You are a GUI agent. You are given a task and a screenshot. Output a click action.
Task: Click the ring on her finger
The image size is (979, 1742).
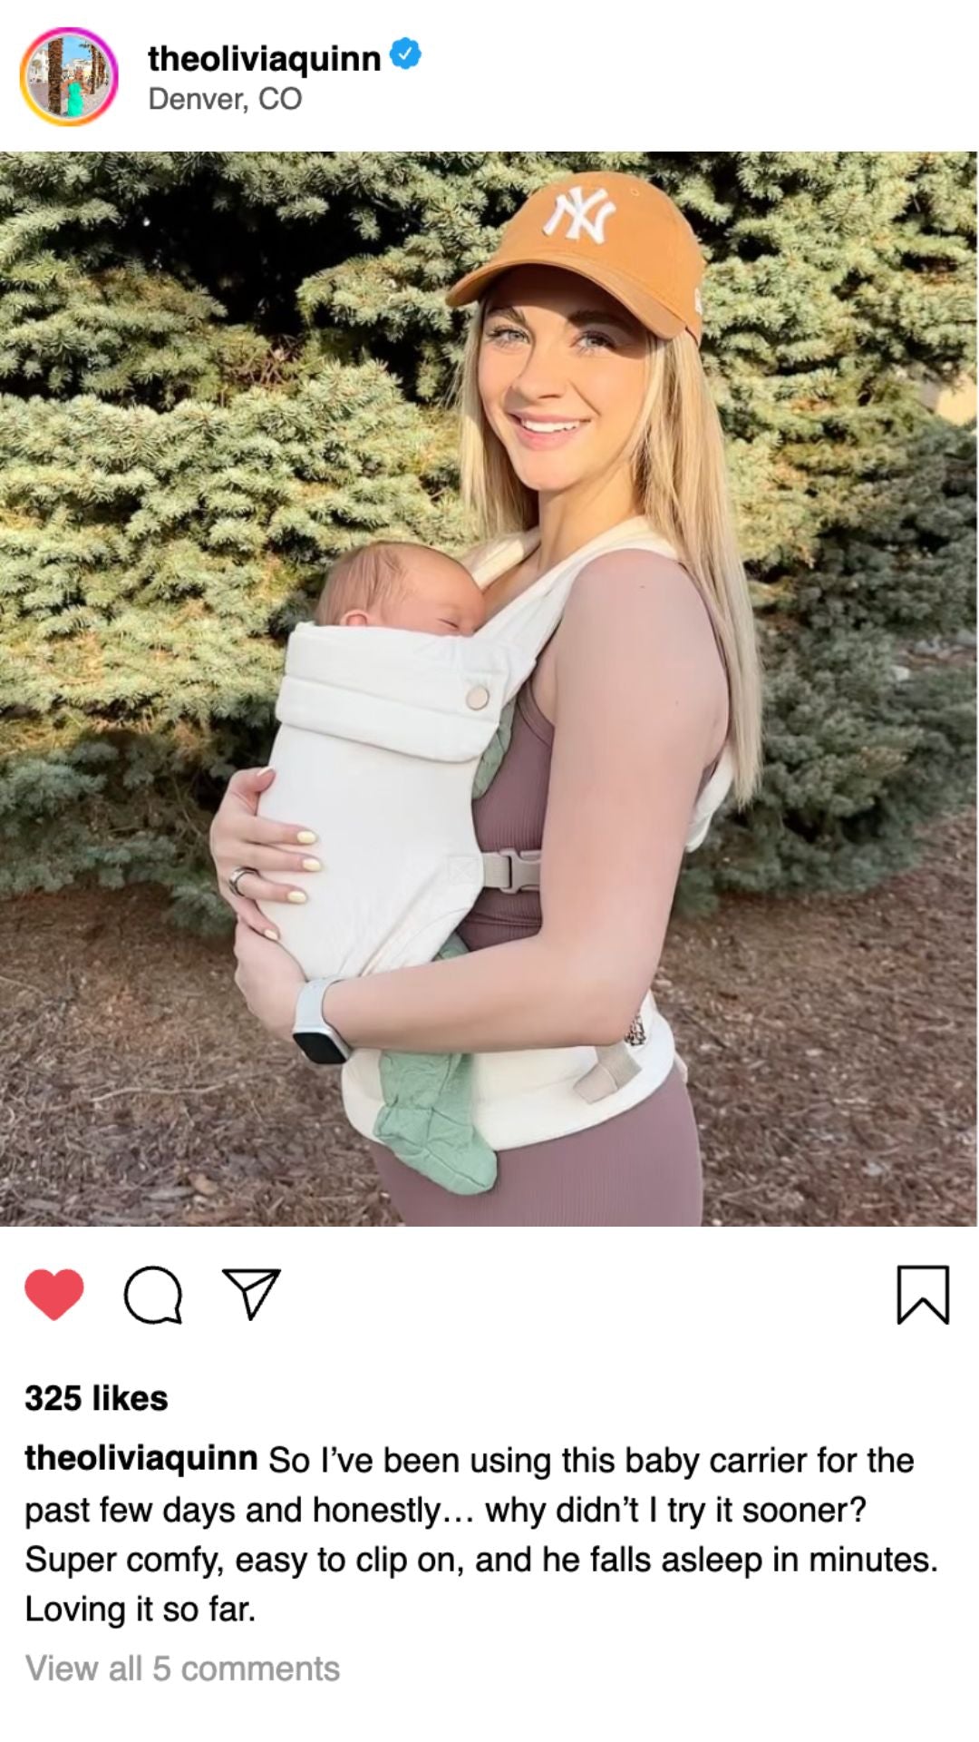242,881
